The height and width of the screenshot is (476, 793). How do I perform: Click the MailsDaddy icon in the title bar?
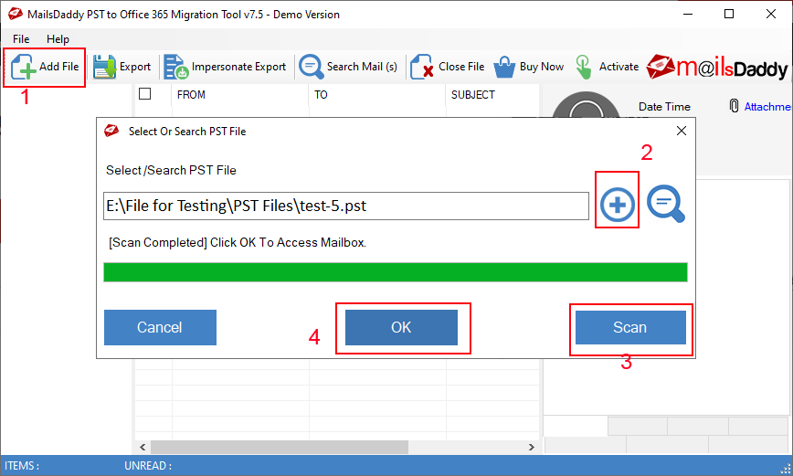click(16, 15)
